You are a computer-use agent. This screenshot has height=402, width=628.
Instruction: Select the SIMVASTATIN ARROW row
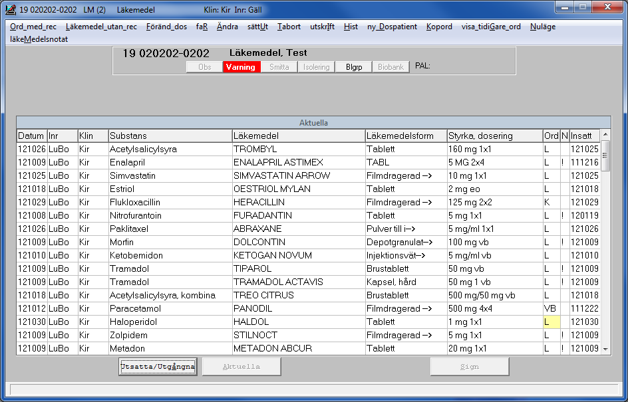point(309,175)
